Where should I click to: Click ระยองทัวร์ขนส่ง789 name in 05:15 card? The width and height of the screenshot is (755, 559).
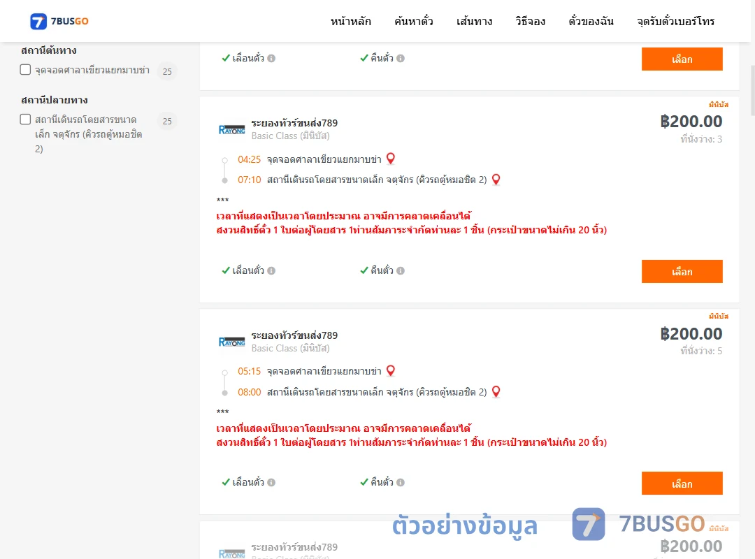(x=294, y=335)
